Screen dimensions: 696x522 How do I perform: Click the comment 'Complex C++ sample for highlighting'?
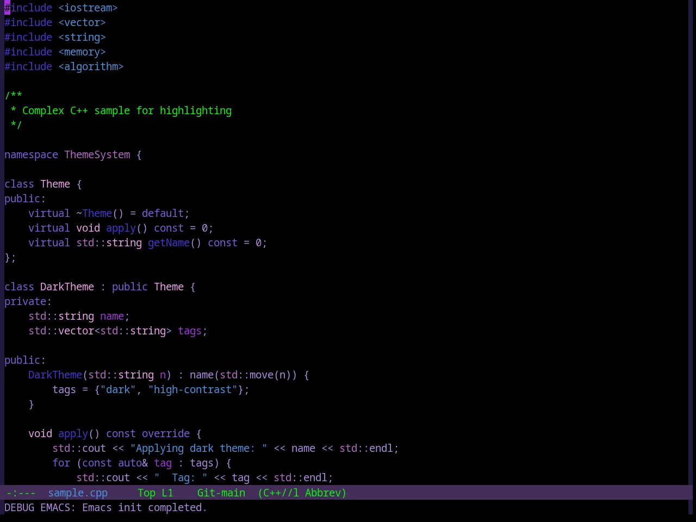(x=127, y=110)
